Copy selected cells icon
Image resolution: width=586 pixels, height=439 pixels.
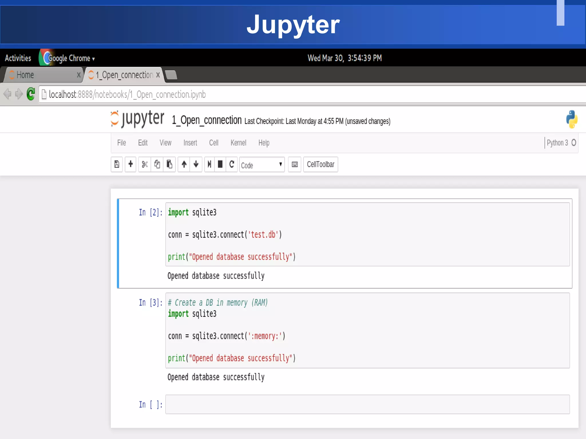pos(157,164)
